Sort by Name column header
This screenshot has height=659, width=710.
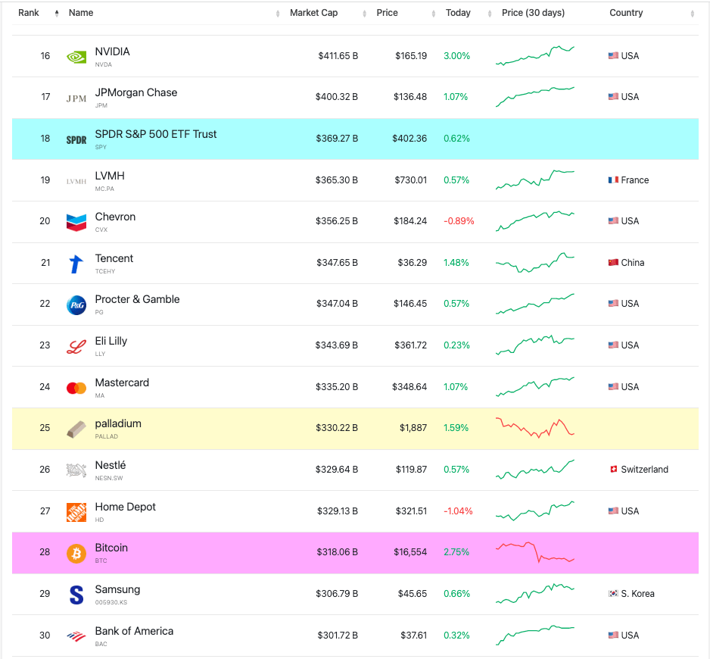[x=81, y=13]
